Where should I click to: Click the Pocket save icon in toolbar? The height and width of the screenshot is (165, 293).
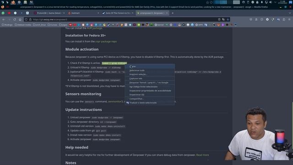[x=251, y=19]
